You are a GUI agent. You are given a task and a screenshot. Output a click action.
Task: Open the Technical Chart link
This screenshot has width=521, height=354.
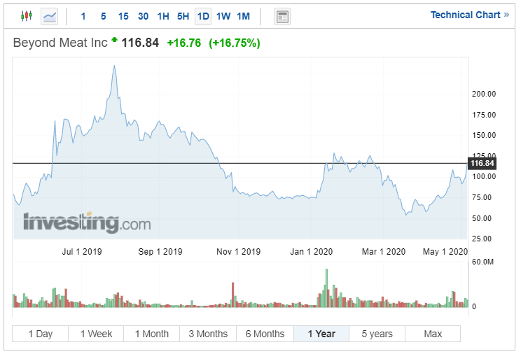pyautogui.click(x=469, y=15)
